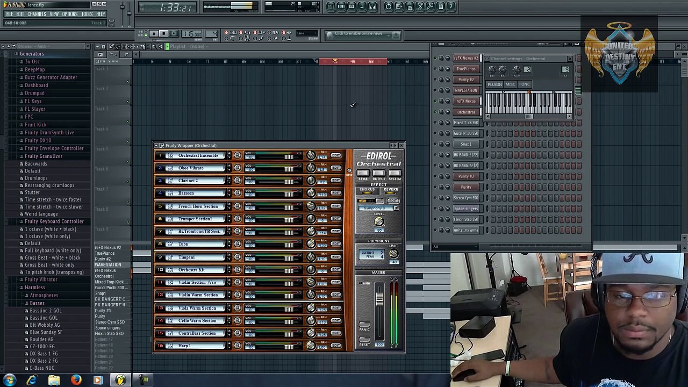This screenshot has height=387, width=688.
Task: Click the magnifier icon for Harp 1
Action: coord(238,346)
